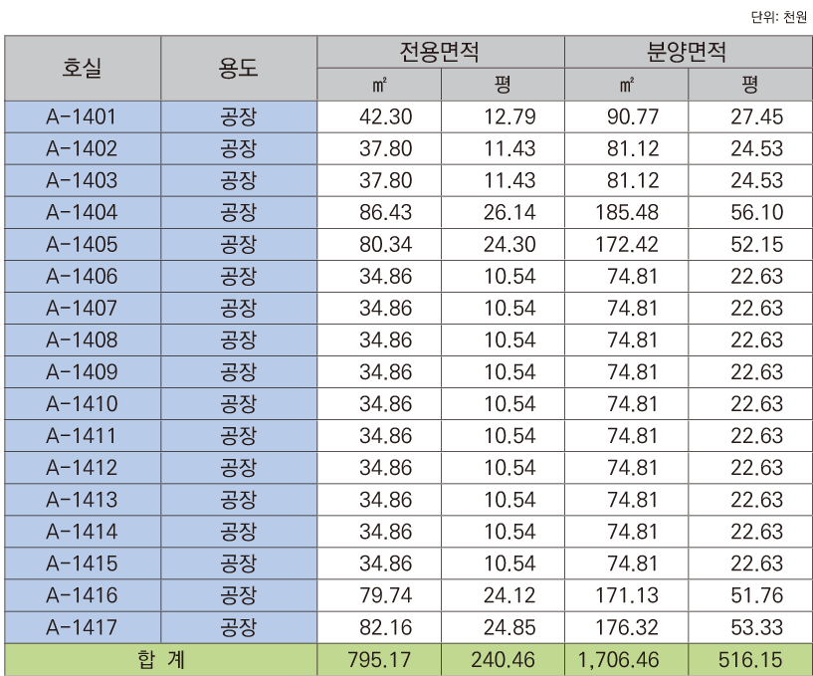This screenshot has height=676, width=813.
Task: Select the A-1410 room cell
Action: (82, 404)
